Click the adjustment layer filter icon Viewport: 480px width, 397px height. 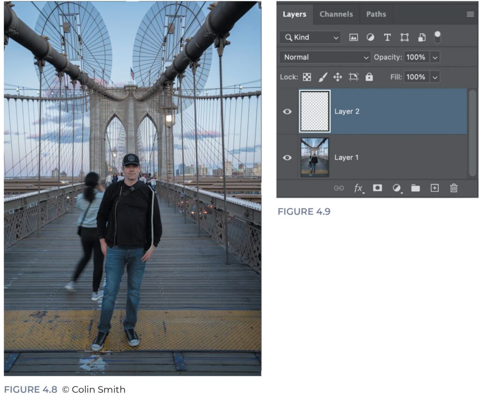click(x=370, y=38)
